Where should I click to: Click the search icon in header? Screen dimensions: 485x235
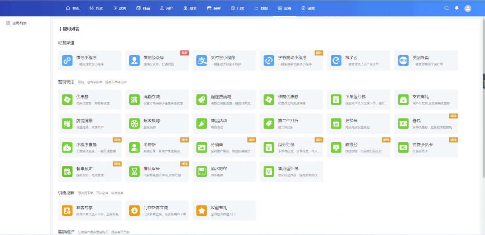pyautogui.click(x=446, y=8)
